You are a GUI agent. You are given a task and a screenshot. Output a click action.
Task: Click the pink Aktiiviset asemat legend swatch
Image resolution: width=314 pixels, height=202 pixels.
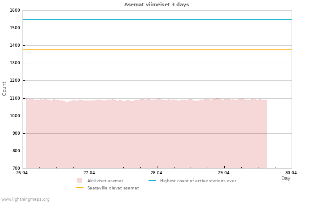pos(79,180)
